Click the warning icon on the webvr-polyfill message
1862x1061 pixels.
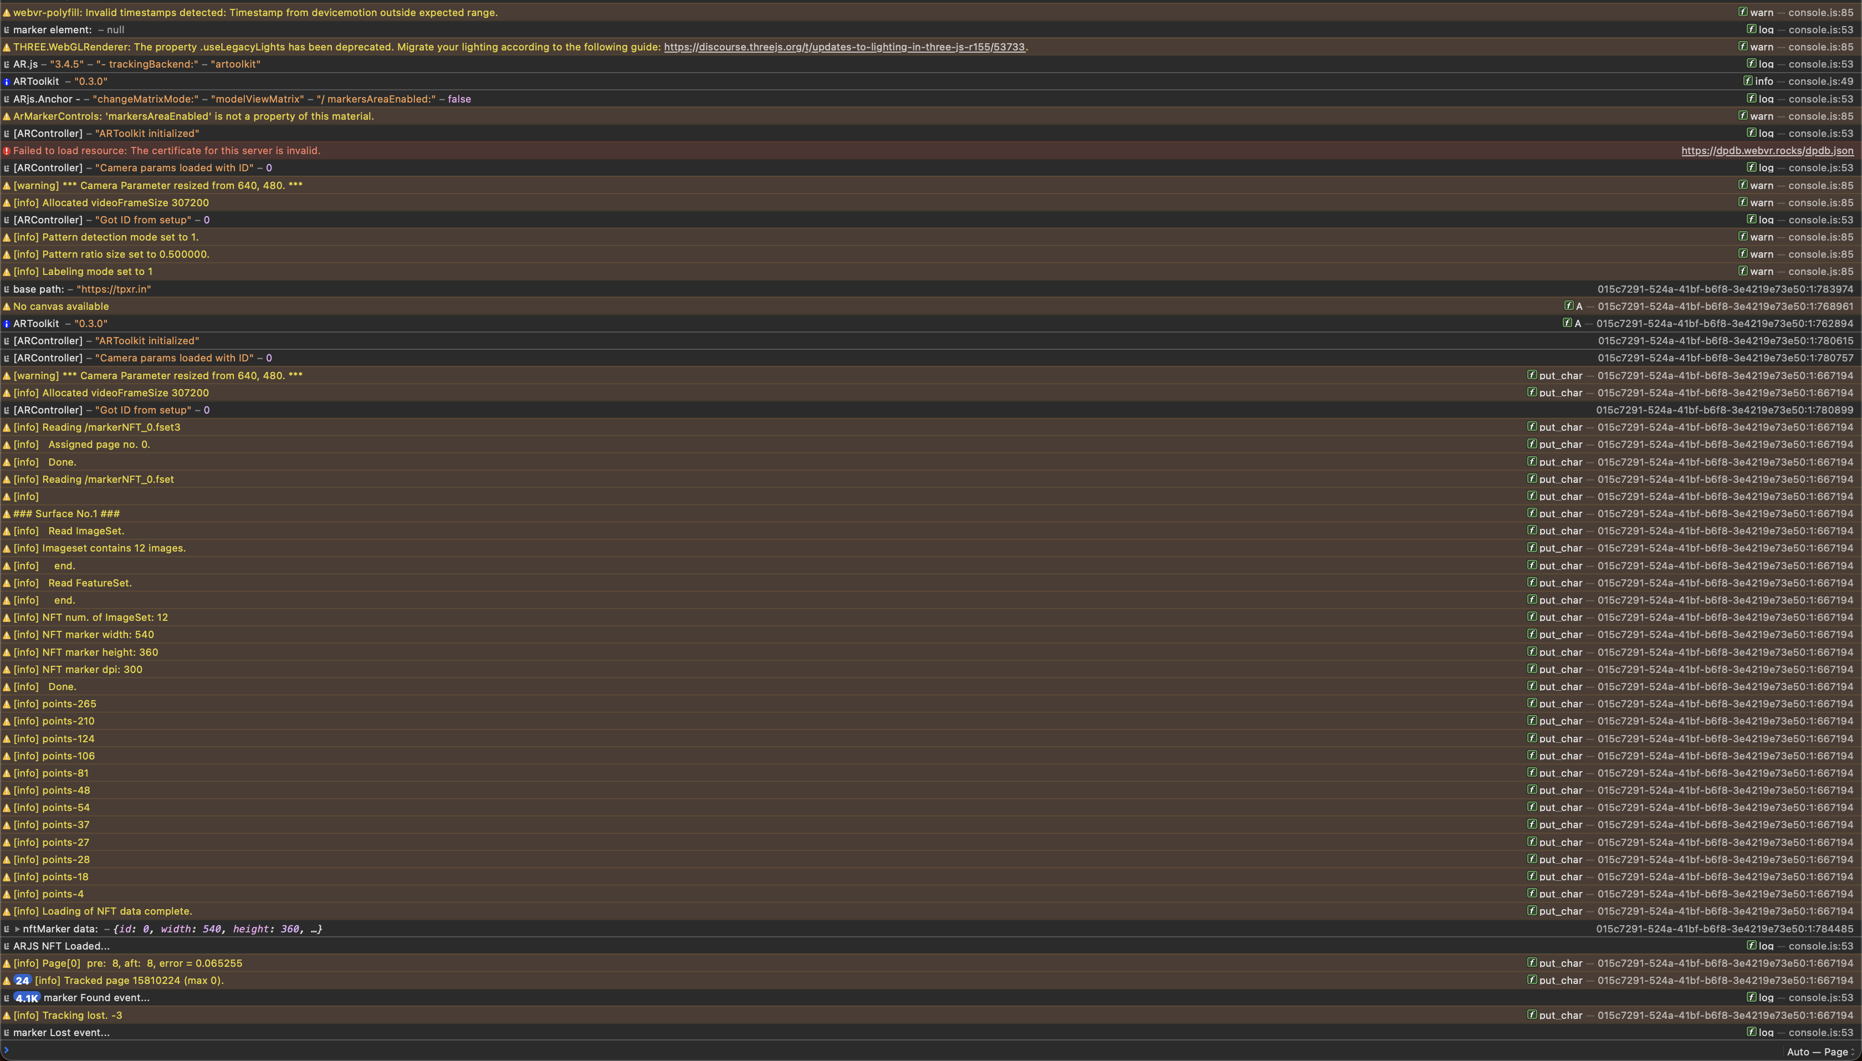7,12
